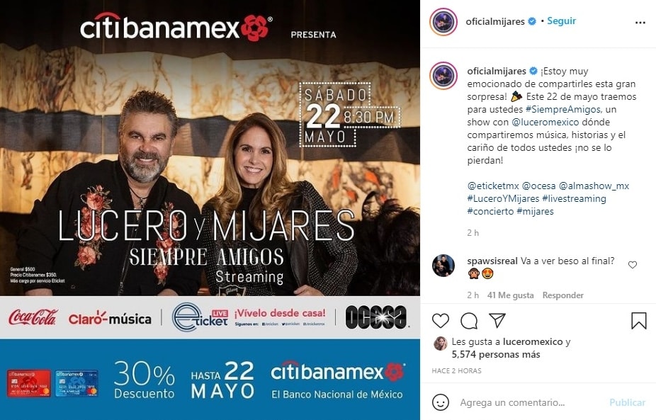
Task: Follow the account with Seguir
Action: tap(562, 21)
